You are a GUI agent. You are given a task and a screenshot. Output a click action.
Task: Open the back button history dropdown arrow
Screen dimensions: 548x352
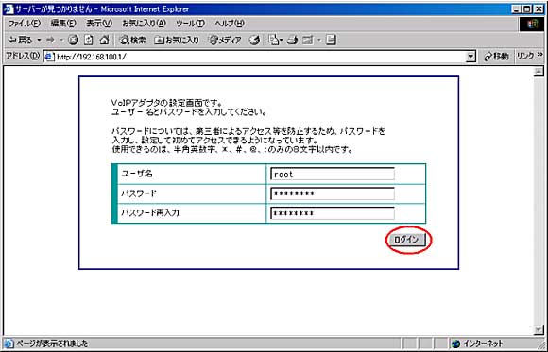[39, 41]
